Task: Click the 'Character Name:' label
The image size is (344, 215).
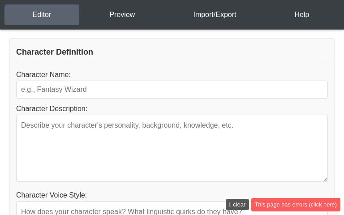Action: pyautogui.click(x=43, y=75)
